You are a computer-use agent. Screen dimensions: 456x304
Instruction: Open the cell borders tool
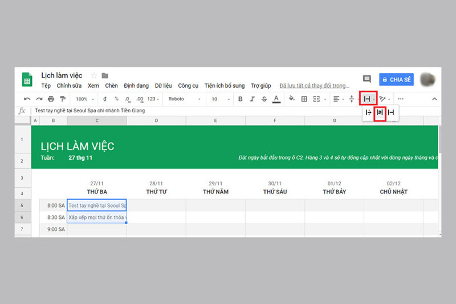[x=304, y=99]
